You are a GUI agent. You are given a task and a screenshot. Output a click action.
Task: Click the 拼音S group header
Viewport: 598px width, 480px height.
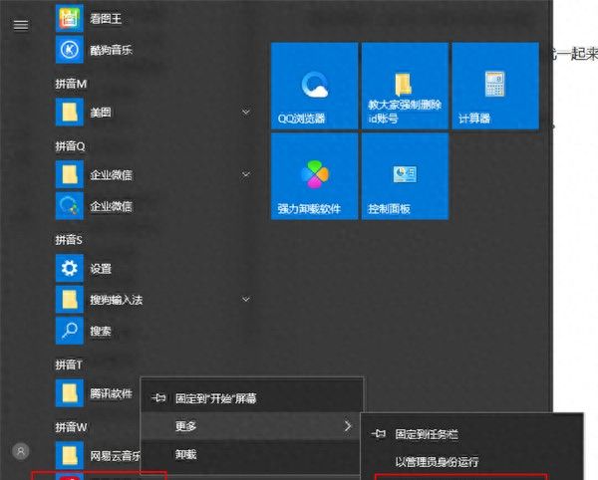pos(69,240)
